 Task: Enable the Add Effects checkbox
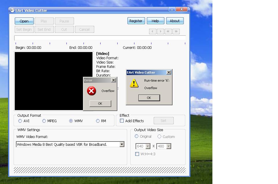[x=122, y=121]
